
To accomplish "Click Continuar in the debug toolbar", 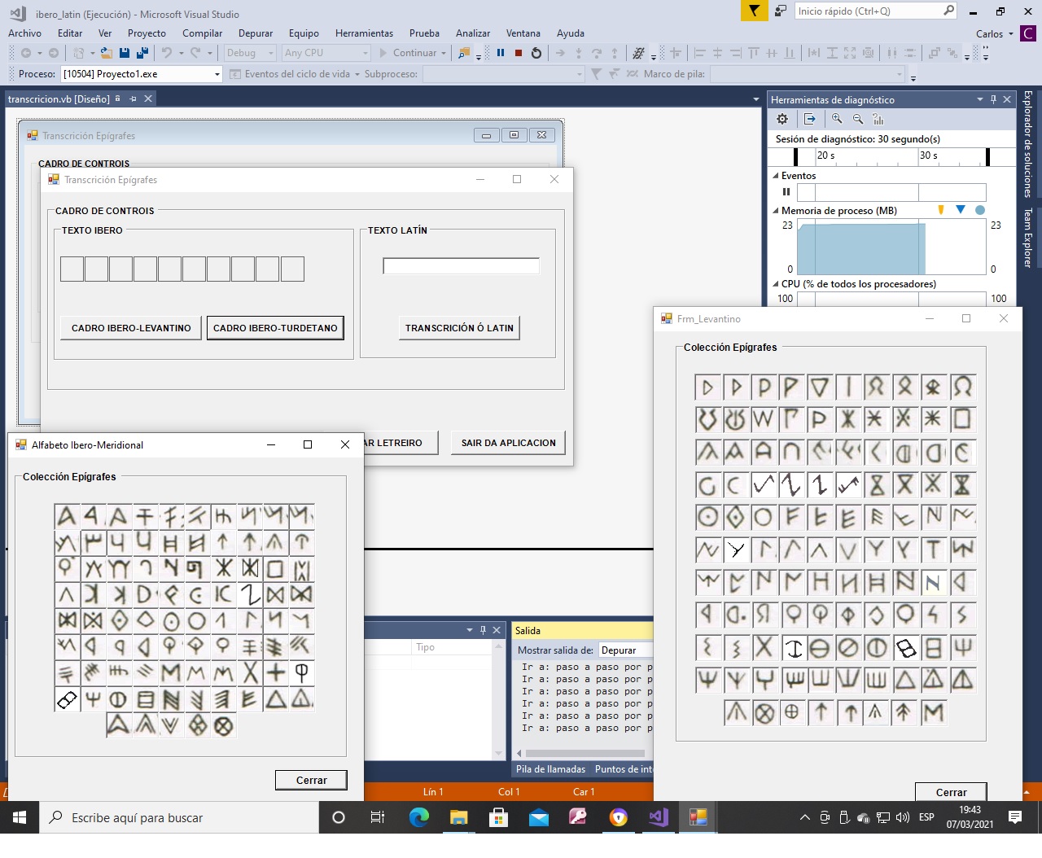I will (413, 53).
